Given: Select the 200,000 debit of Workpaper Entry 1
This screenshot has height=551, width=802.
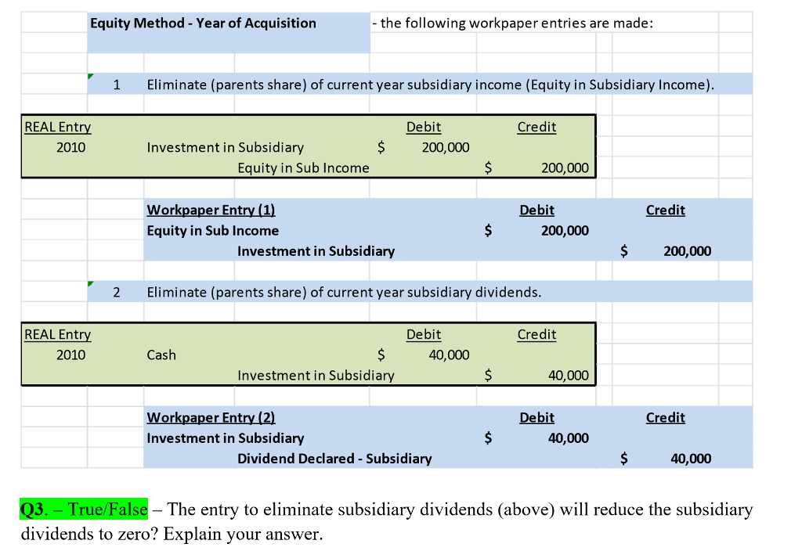Looking at the screenshot, I should (565, 231).
